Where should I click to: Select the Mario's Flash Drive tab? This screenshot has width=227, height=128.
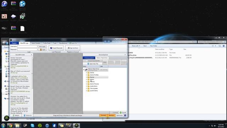102,58
